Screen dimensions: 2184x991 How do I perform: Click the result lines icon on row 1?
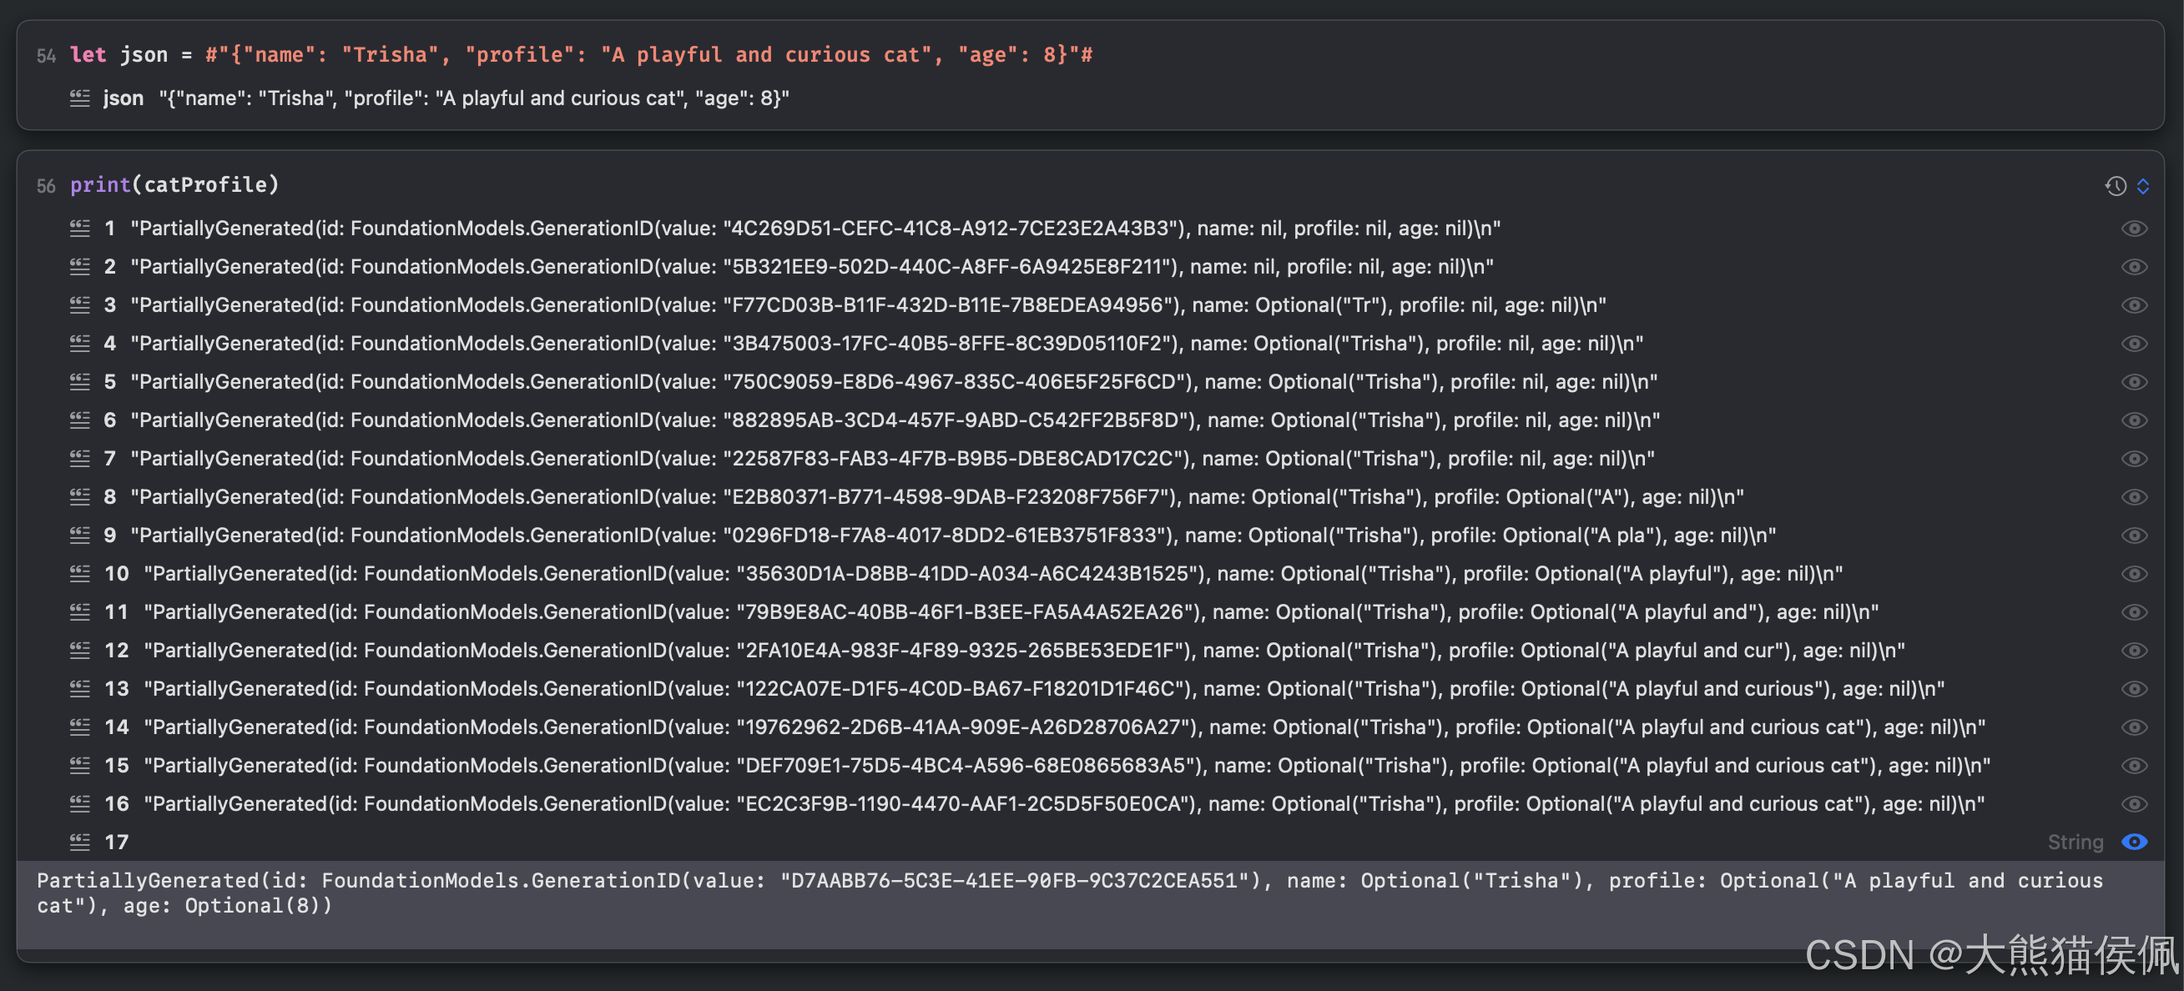pos(79,228)
